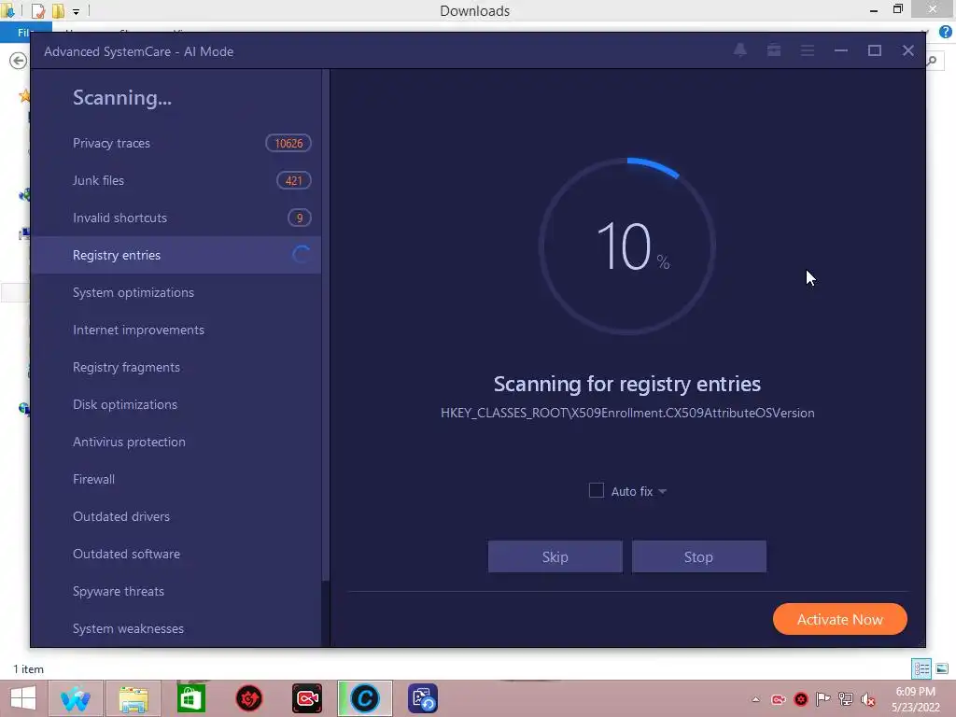The height and width of the screenshot is (717, 956).
Task: Click New Folder icon in Explorer quick access toolbar
Action: [x=59, y=10]
